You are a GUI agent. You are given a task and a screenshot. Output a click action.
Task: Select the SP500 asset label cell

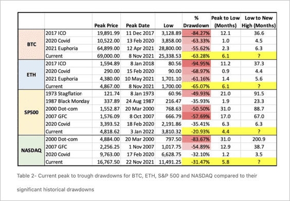(x=31, y=113)
